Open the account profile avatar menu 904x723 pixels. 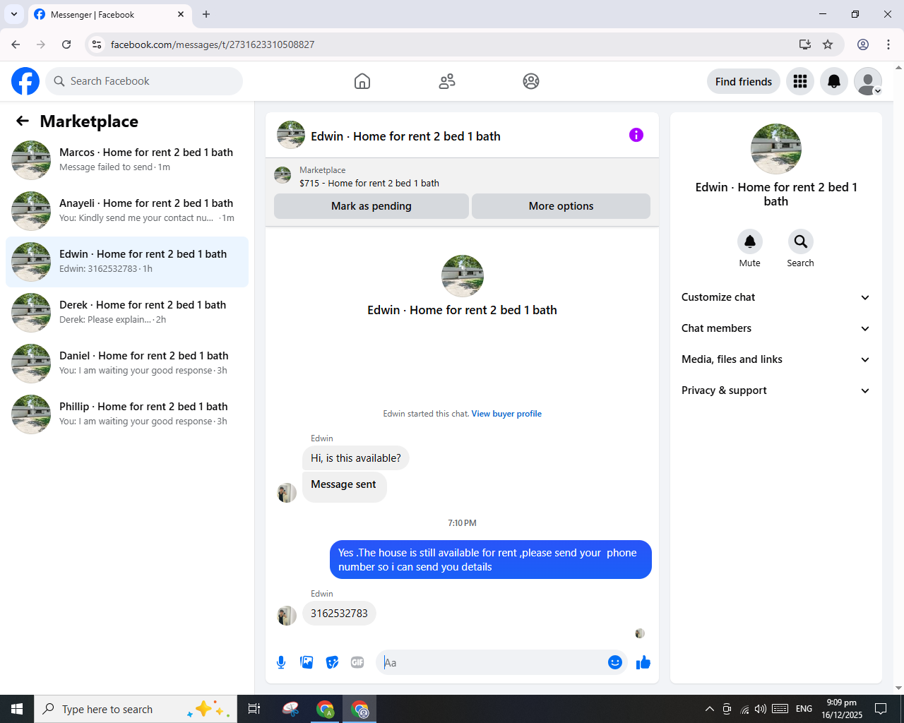click(x=868, y=81)
